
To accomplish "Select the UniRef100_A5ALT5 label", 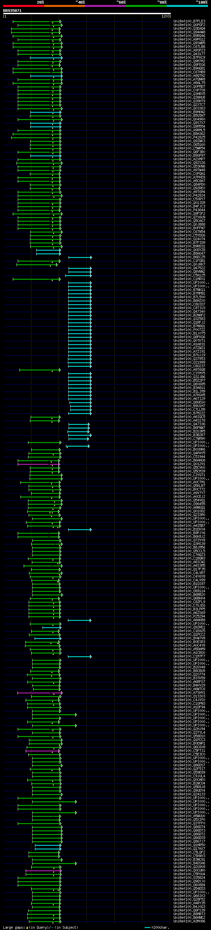I will (x=189, y=83).
